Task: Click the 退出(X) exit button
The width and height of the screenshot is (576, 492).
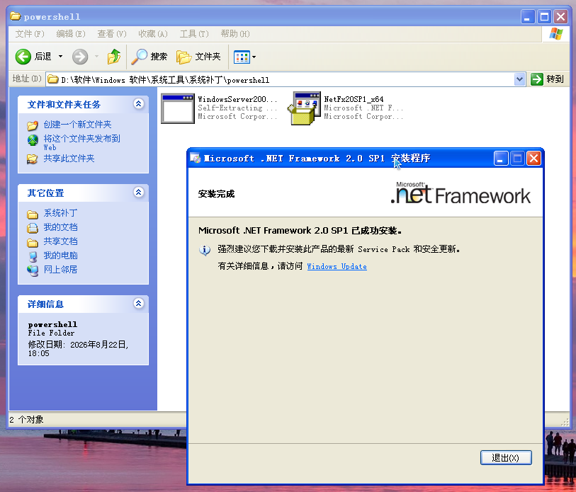Action: (x=506, y=458)
